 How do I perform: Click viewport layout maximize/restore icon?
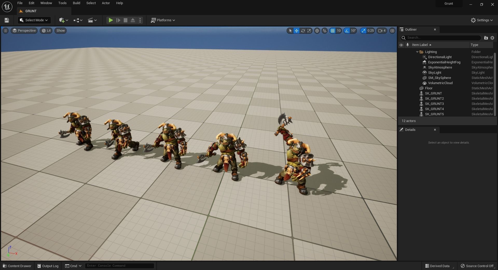coord(392,31)
